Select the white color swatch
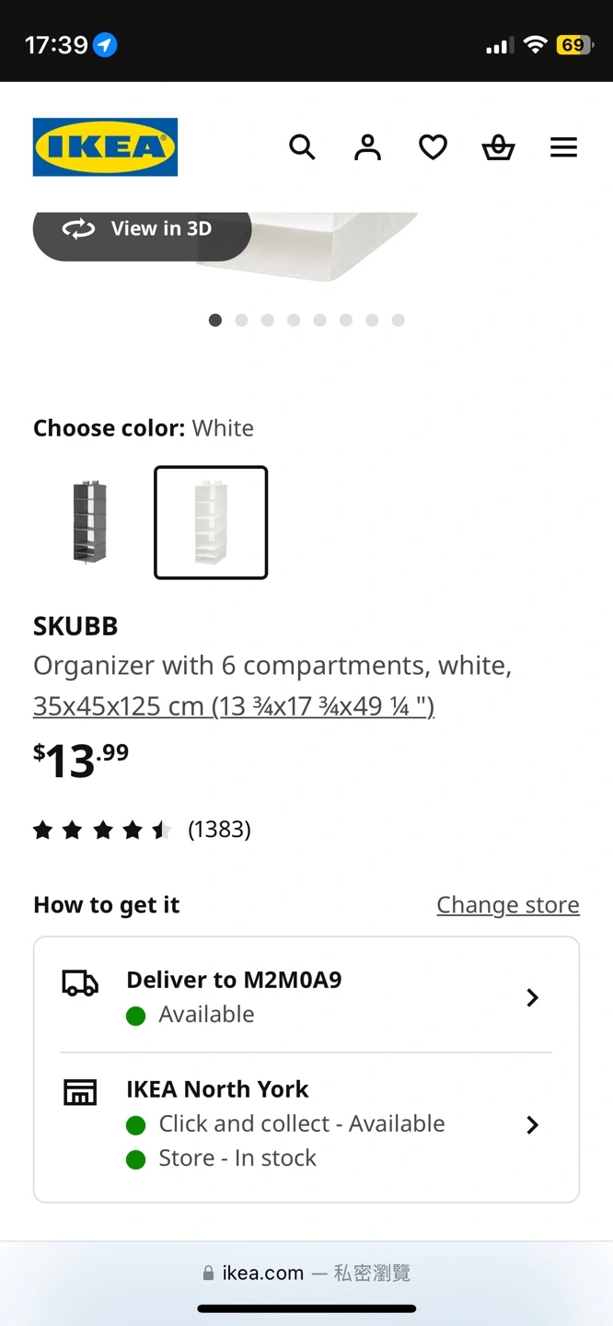 tap(211, 522)
